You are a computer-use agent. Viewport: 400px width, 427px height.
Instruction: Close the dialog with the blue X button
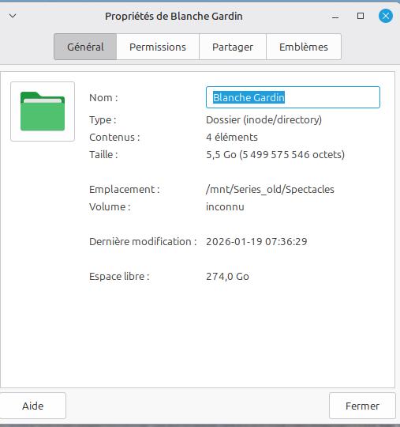click(386, 16)
